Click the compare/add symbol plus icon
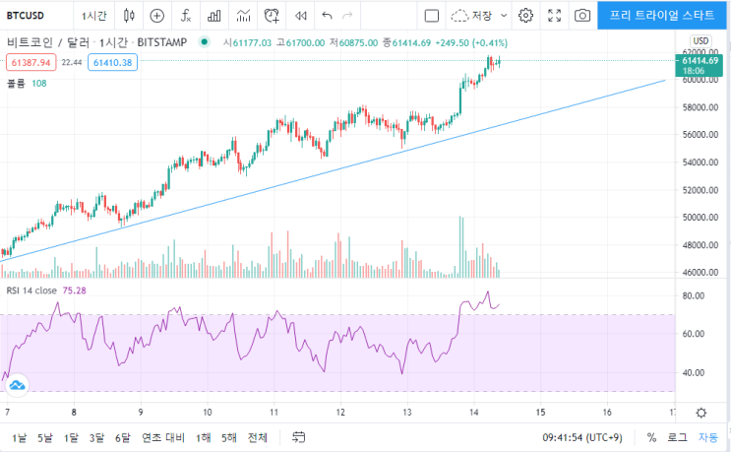This screenshot has width=731, height=452. (157, 16)
